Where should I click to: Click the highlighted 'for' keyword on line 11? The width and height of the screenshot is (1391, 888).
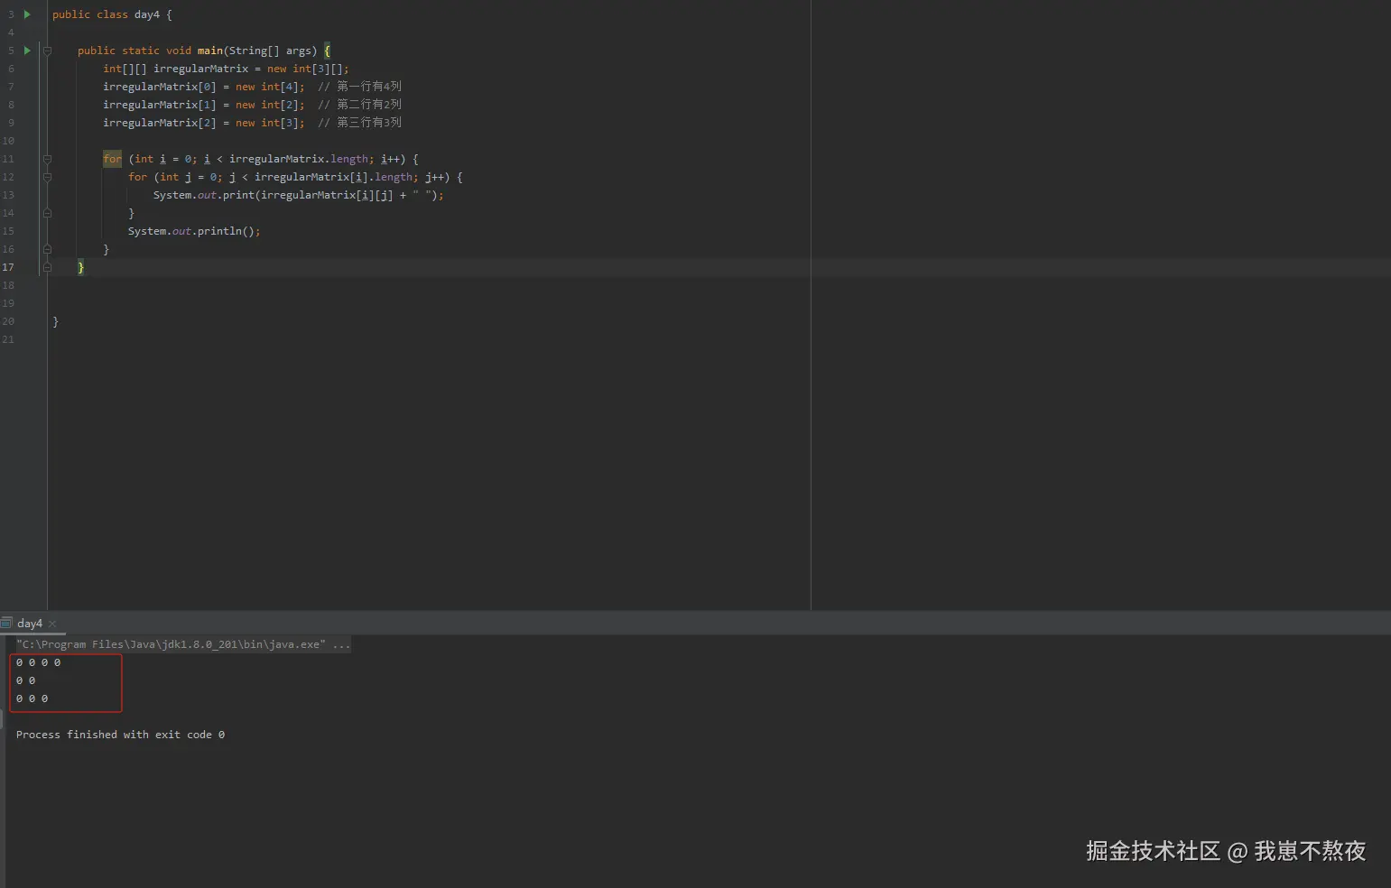point(112,159)
